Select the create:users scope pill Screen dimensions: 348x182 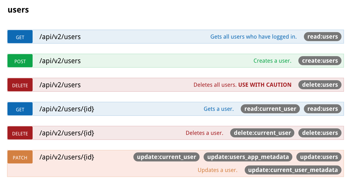point(320,61)
